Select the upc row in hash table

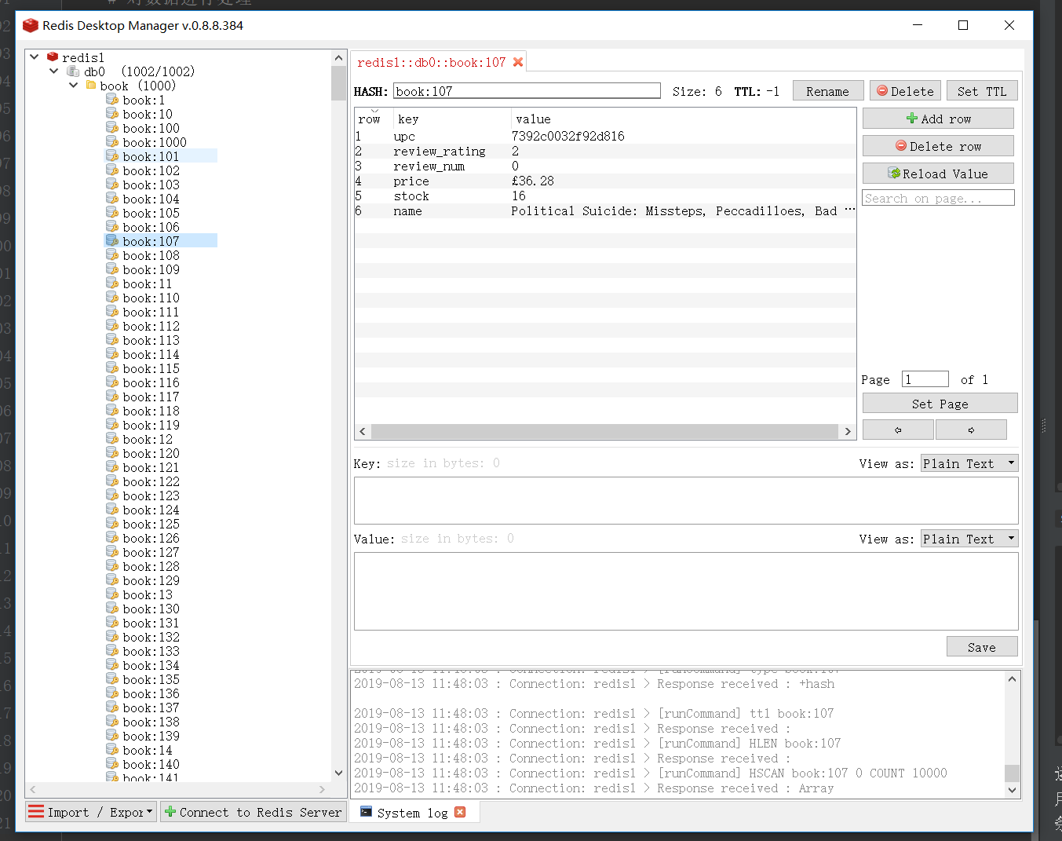(x=605, y=137)
